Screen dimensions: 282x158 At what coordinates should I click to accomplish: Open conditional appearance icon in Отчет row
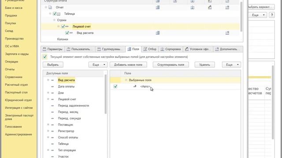pyautogui.click(x=210, y=7)
